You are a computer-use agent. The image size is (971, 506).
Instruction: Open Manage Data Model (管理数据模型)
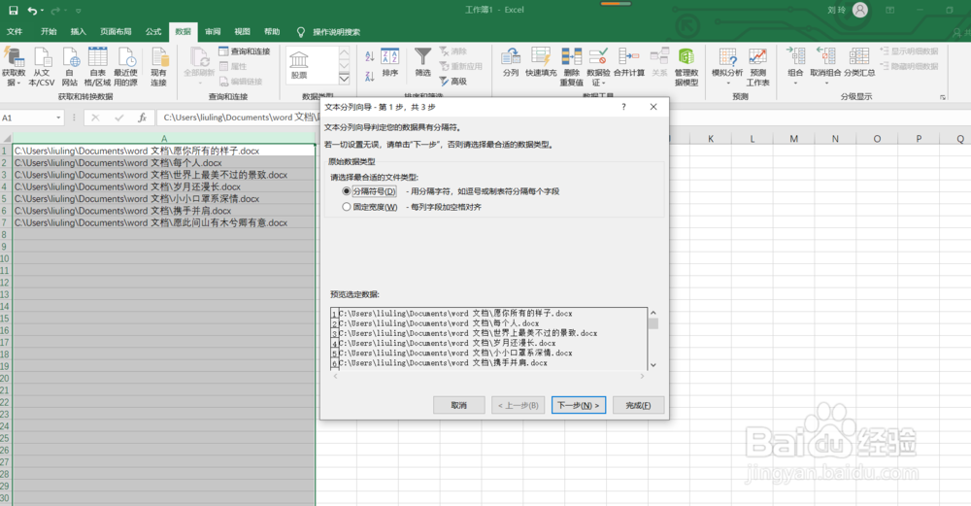click(686, 67)
